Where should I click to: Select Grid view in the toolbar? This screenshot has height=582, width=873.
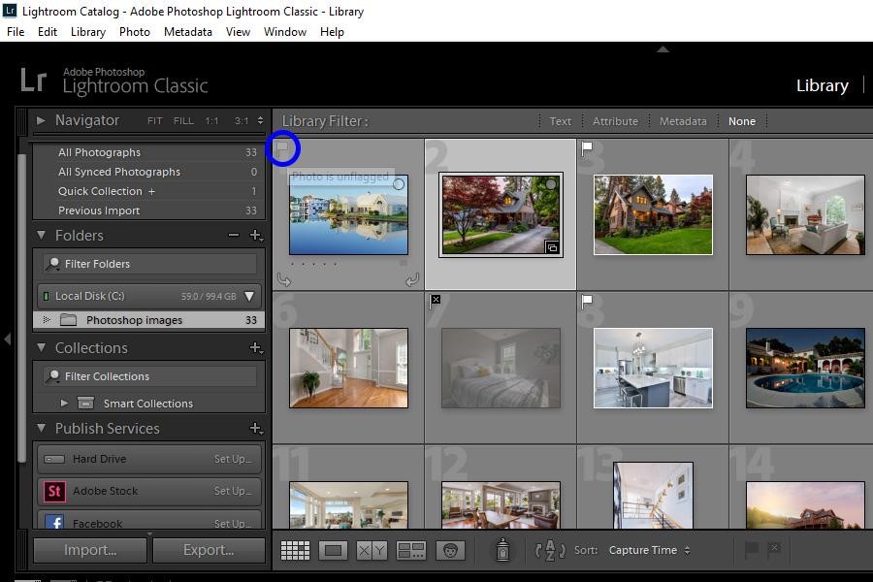coord(295,550)
